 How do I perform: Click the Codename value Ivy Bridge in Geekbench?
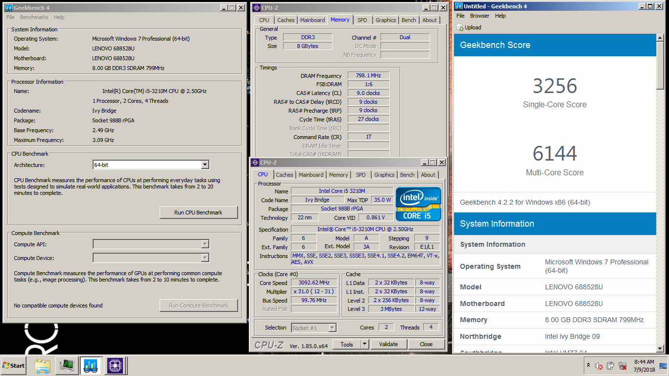(105, 111)
